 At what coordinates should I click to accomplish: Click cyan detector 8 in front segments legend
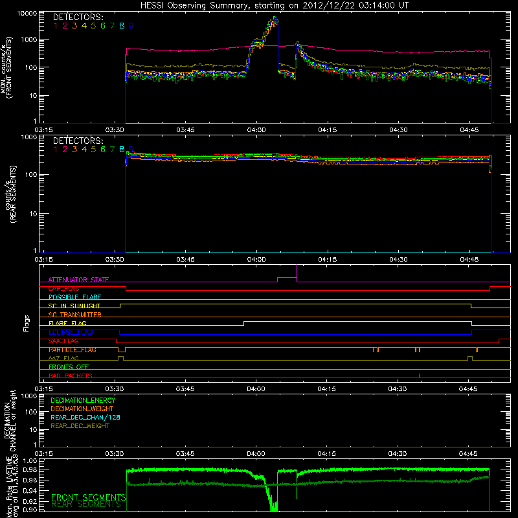pos(122,26)
